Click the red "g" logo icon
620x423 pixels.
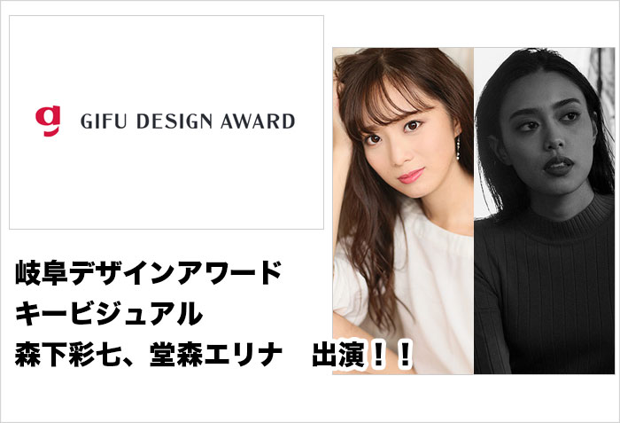pos(48,121)
